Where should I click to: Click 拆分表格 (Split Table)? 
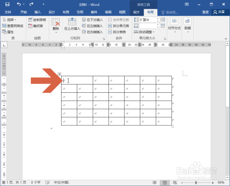pos(117,32)
